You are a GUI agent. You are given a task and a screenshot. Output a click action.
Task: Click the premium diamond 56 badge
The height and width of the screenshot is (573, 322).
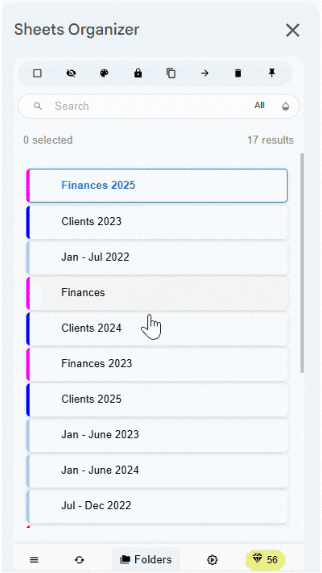265,560
